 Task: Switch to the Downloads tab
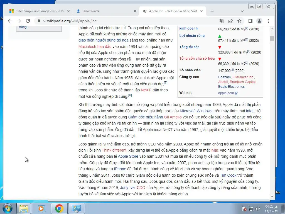click(106, 11)
